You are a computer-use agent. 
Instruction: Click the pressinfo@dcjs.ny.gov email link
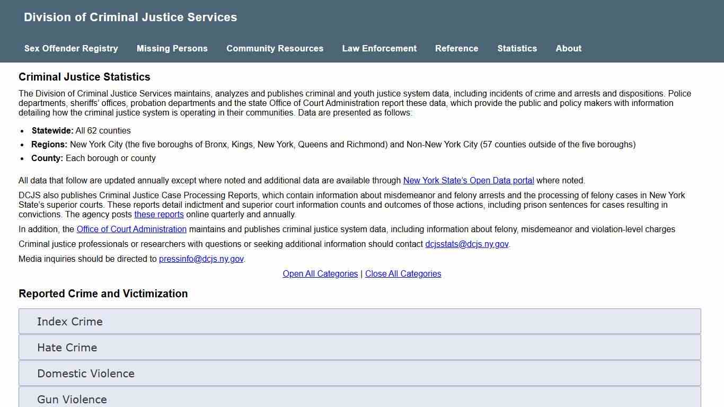pos(201,259)
